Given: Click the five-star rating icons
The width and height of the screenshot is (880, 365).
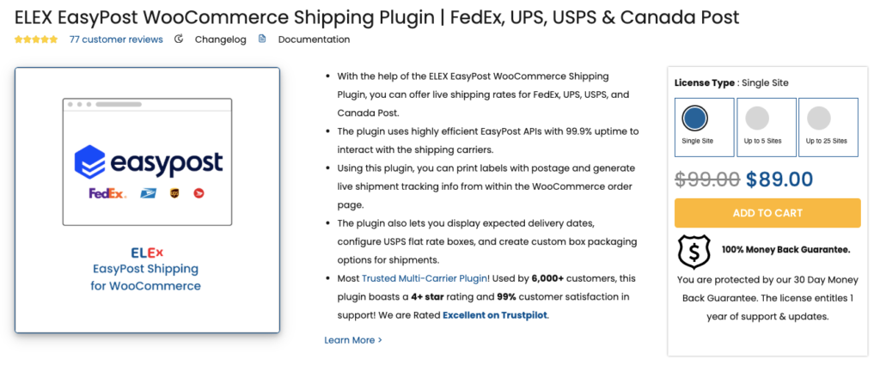Looking at the screenshot, I should [36, 40].
